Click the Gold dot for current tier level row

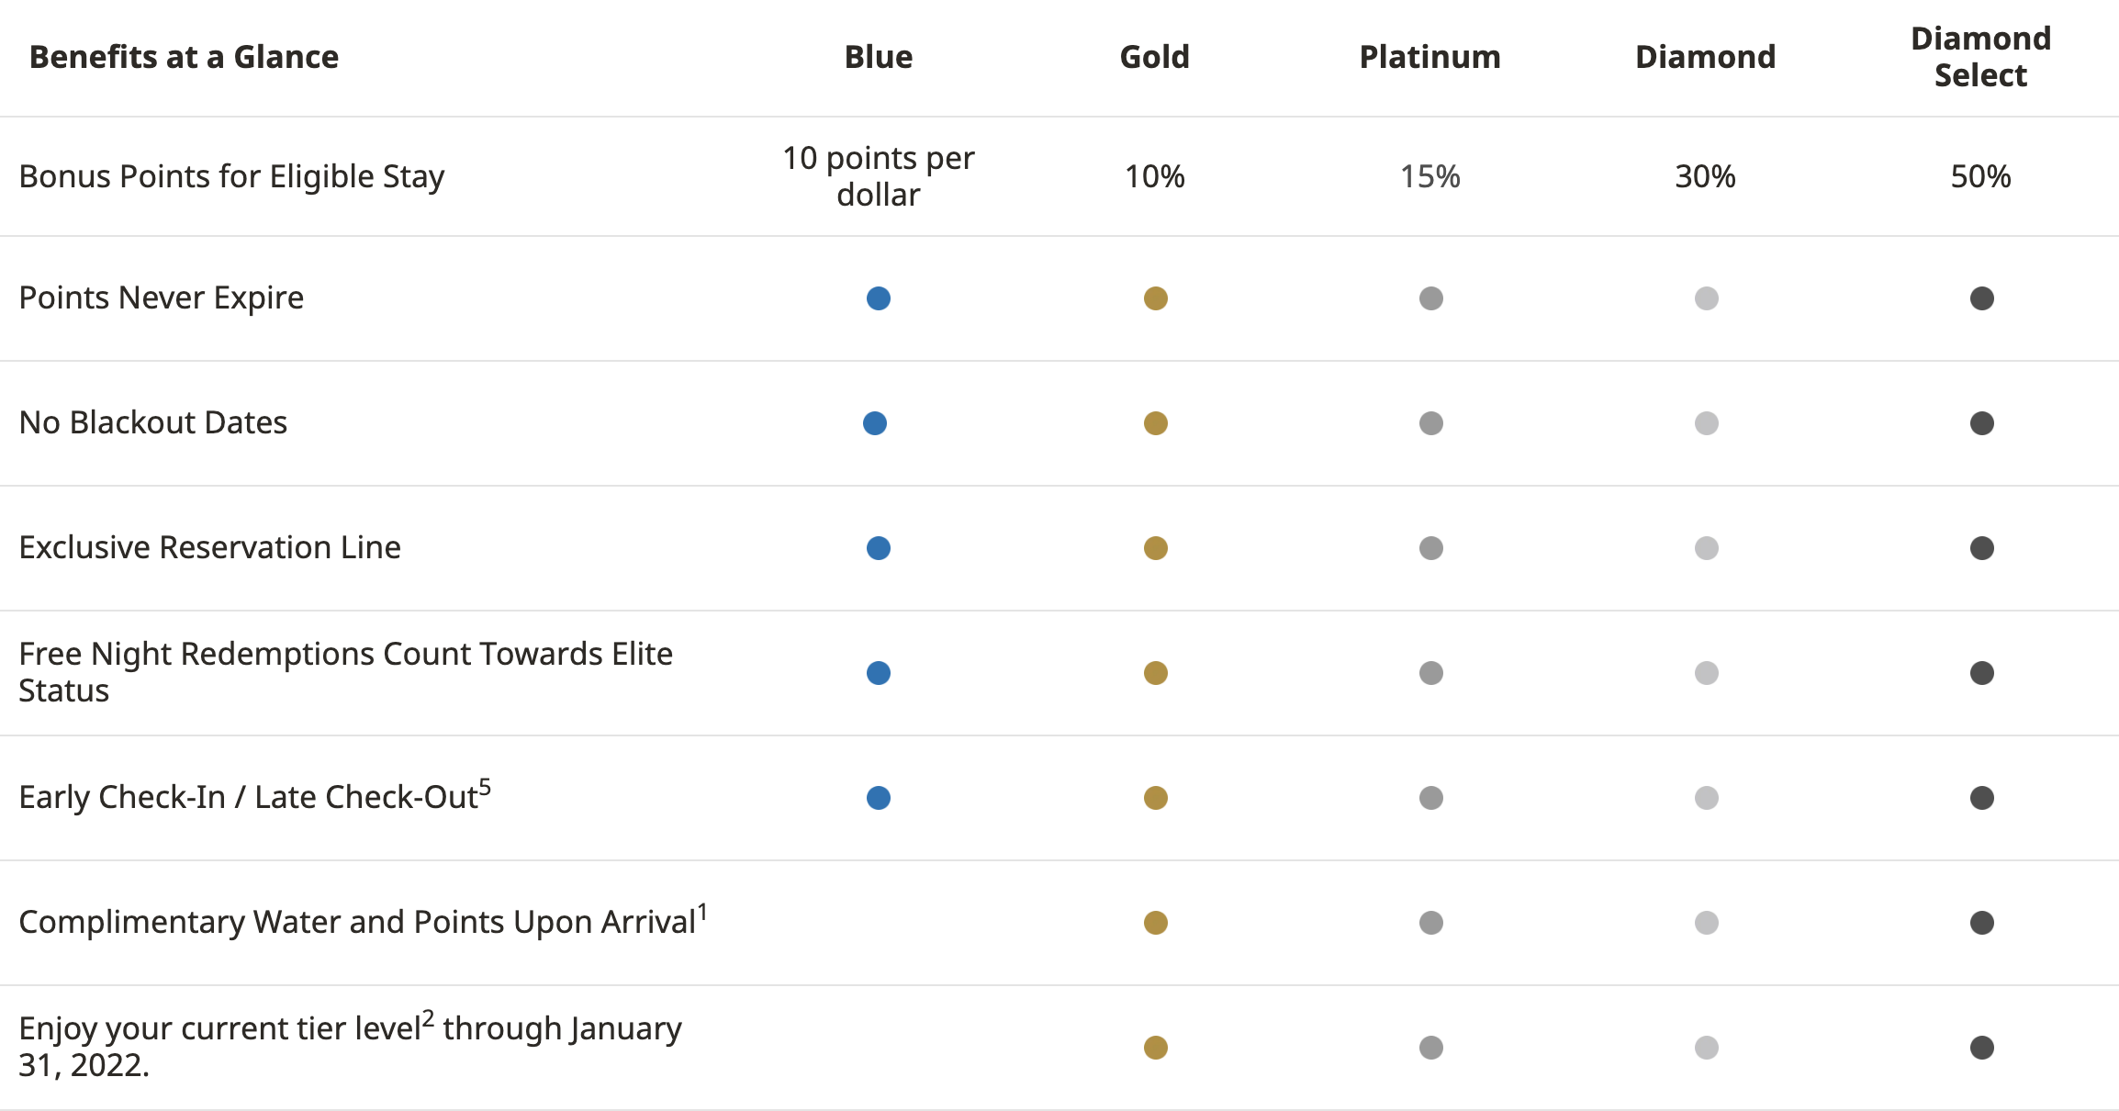pos(1156,1048)
